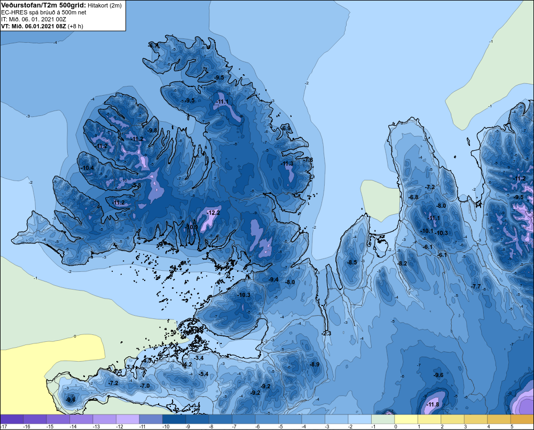Screen dimensions: 534x430
Task: Click the legend swatch between -16 and -15
Action: (x=35, y=419)
